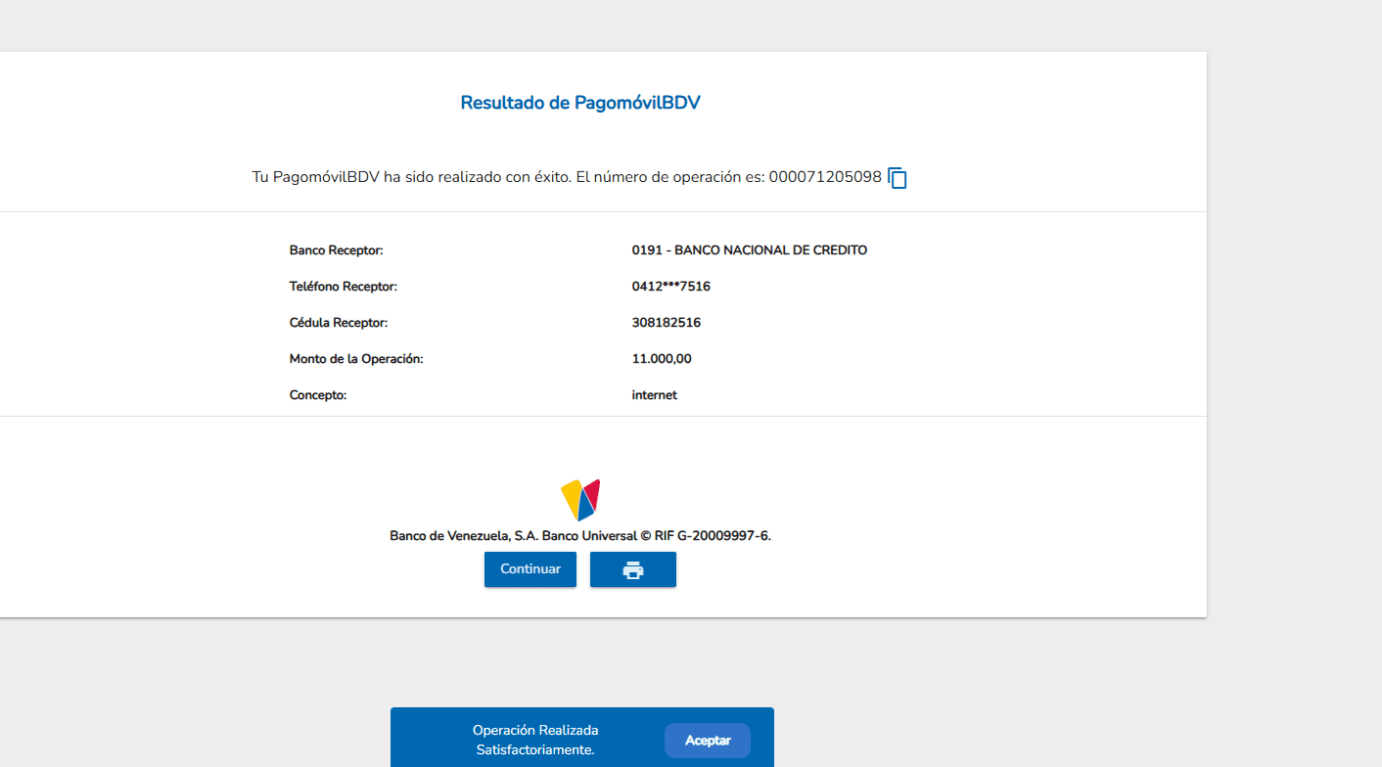Screen dimensions: 1382x767
Task: Copy the operation number with the copy icon
Action: click(898, 178)
